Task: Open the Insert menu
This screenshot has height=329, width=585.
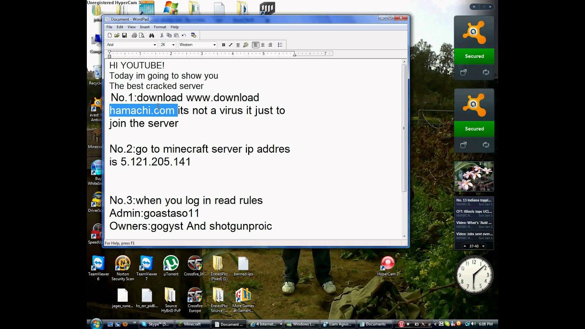Action: pos(145,27)
